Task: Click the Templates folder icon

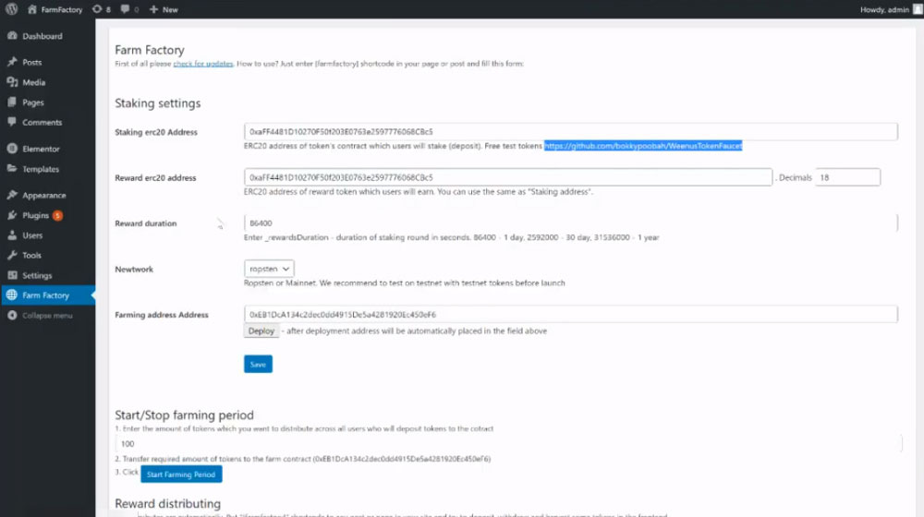Action: tap(12, 168)
